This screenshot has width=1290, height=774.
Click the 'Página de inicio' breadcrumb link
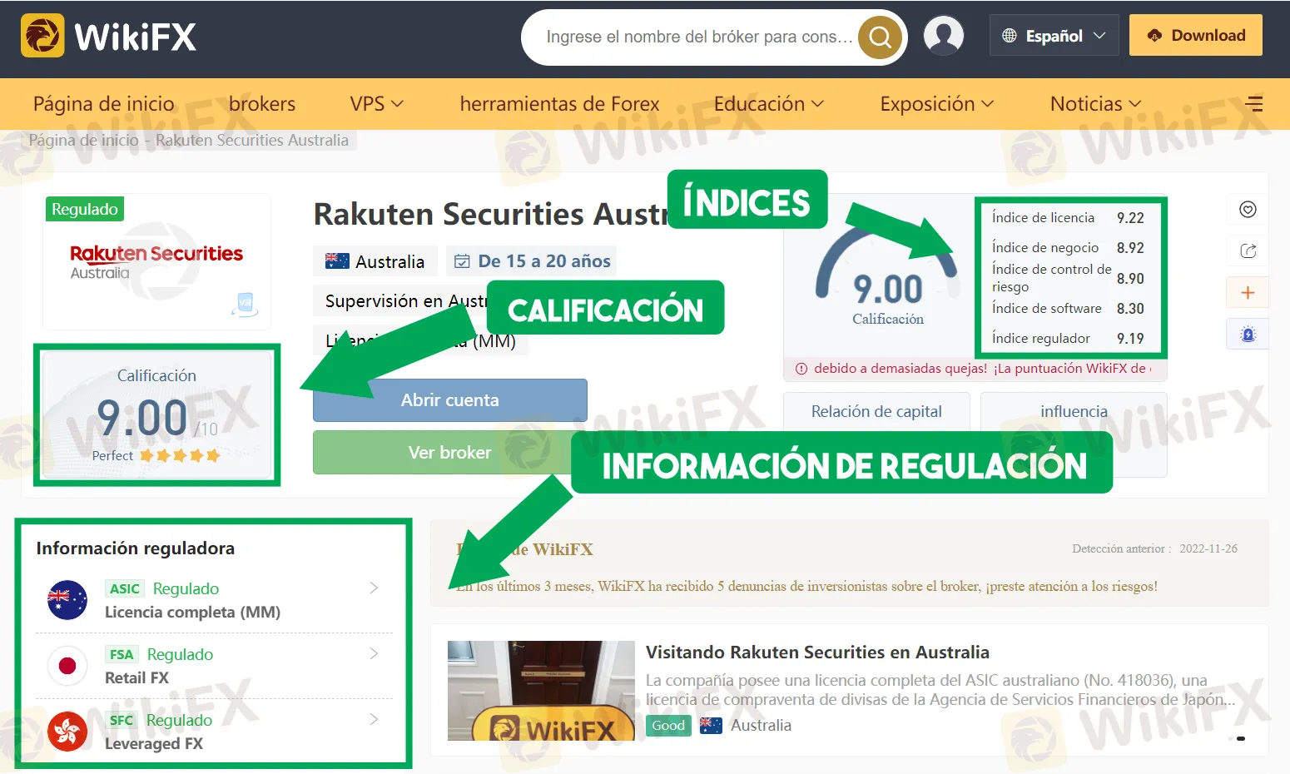83,140
